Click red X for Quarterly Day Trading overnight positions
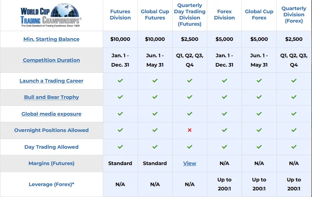This screenshot has width=312, height=197. coord(190,130)
